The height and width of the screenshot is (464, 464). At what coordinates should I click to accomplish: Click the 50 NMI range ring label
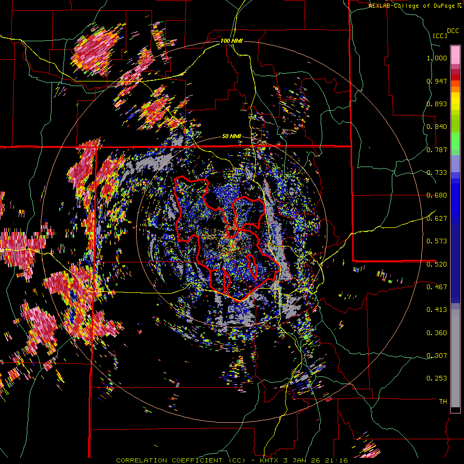point(231,136)
